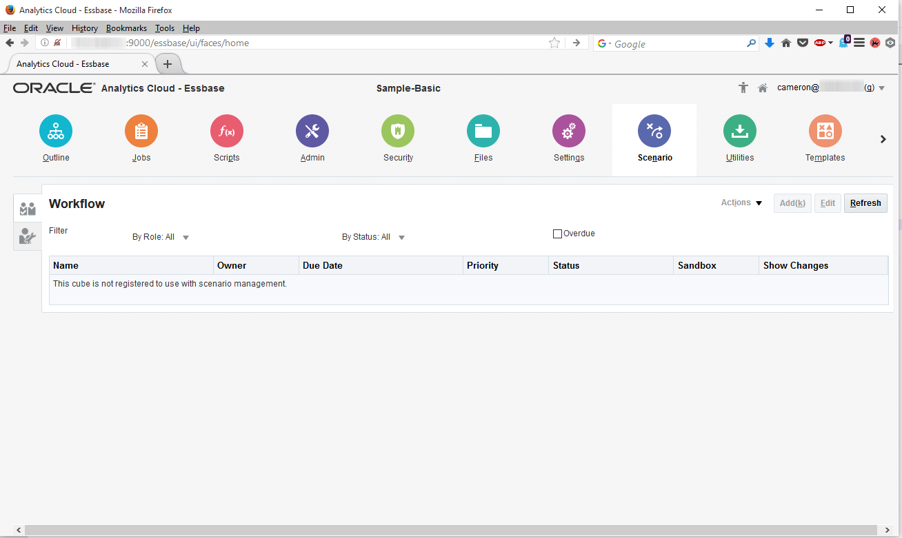Click the Add button
This screenshot has width=902, height=538.
[792, 203]
